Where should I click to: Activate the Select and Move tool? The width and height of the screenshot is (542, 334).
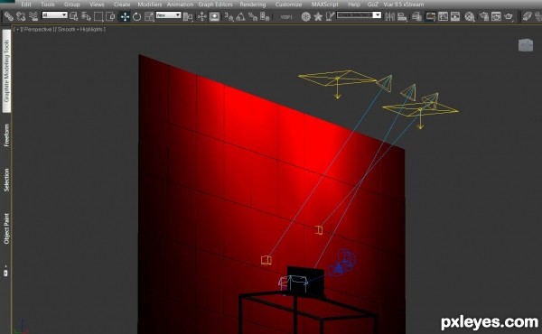125,16
